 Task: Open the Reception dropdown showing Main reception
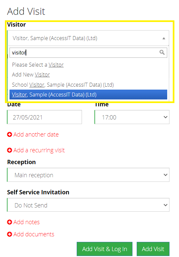click(88, 175)
